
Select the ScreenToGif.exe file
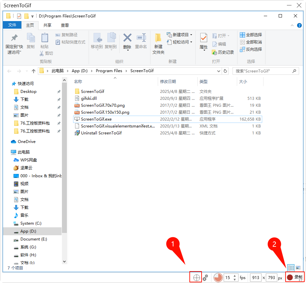pyautogui.click(x=167, y=119)
